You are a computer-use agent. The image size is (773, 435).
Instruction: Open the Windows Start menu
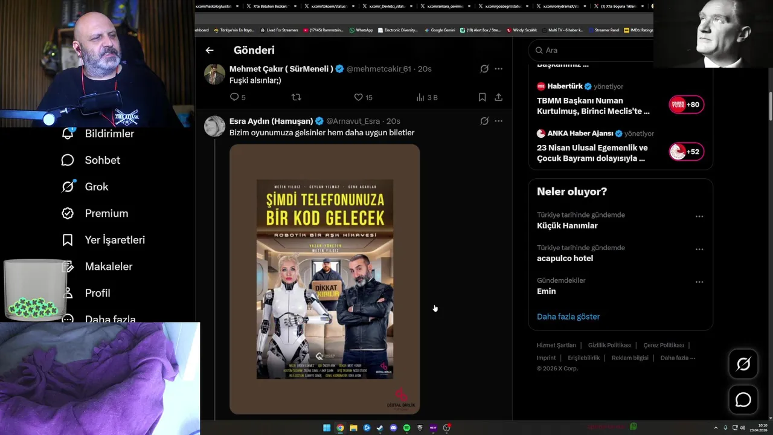(327, 428)
